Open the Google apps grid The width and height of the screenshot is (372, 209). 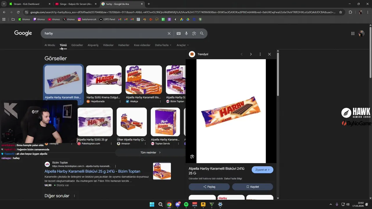tap(353, 33)
